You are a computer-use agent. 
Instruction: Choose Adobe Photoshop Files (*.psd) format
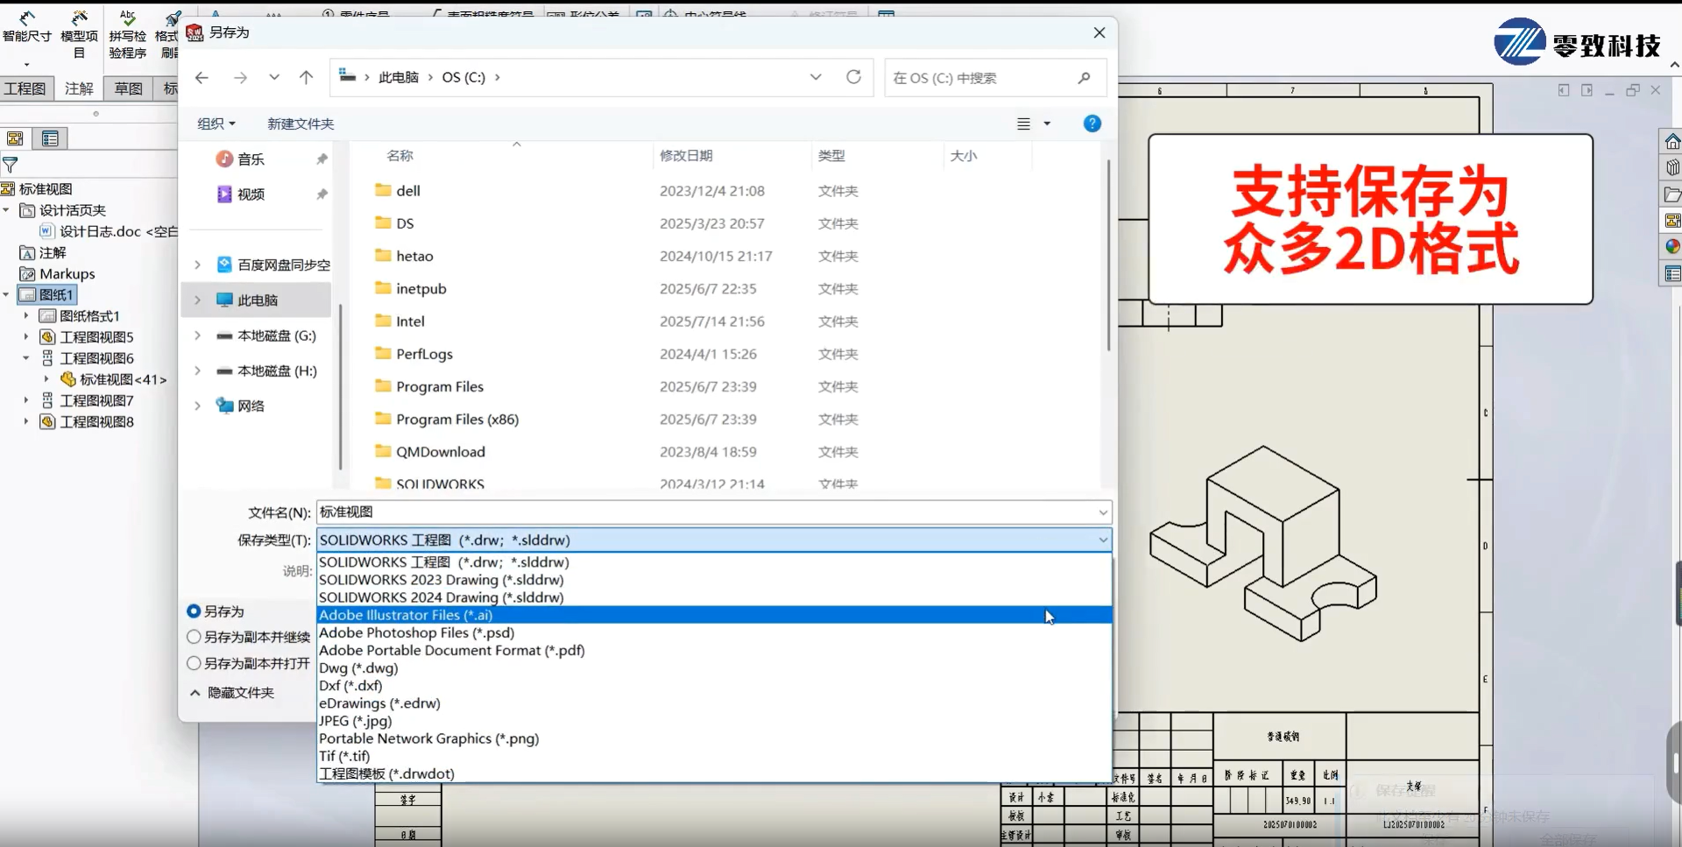(x=714, y=632)
